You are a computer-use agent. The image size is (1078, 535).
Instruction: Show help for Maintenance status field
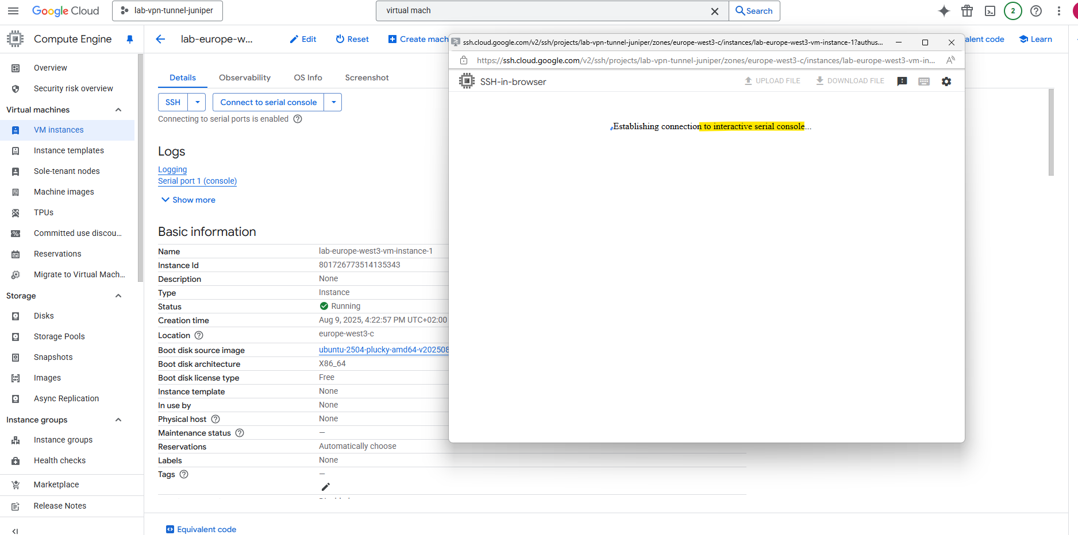pyautogui.click(x=240, y=433)
